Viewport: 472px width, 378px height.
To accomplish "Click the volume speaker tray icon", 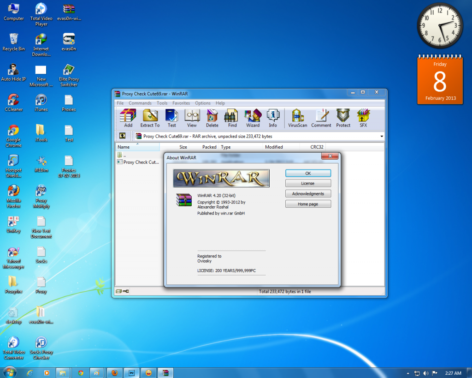I will pos(425,373).
